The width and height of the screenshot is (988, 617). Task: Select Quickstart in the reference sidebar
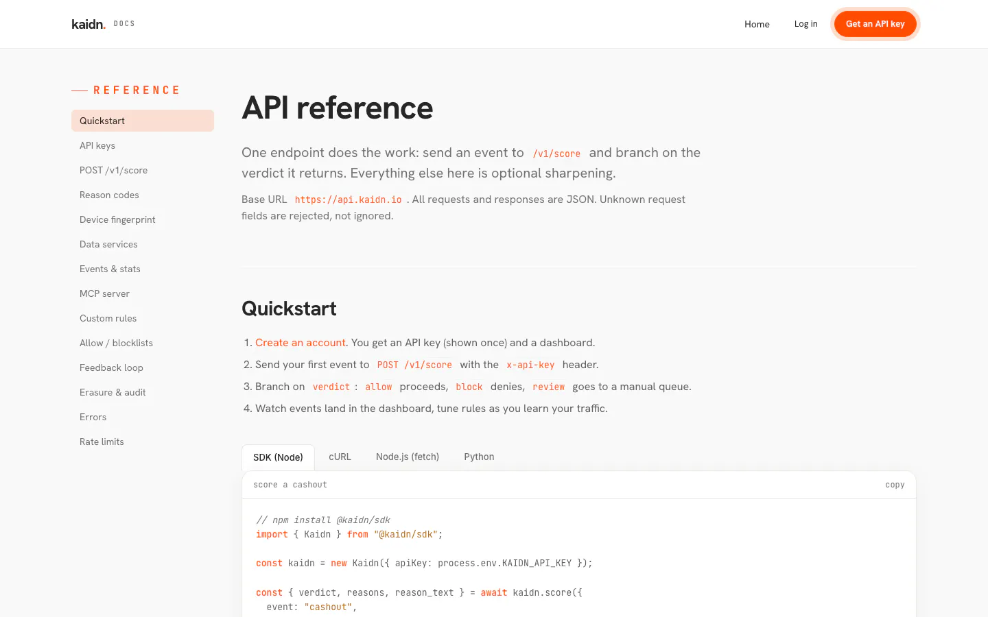point(143,121)
